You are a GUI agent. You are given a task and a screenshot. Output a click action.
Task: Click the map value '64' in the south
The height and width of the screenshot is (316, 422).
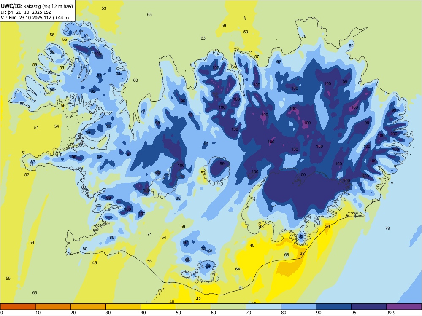pos(238,269)
